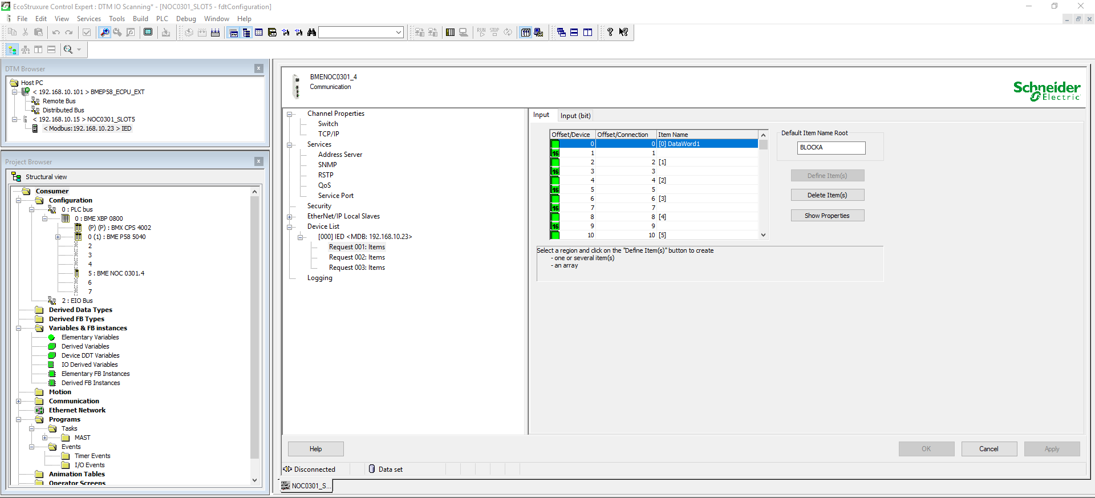
Task: Collapse the 192.168.10.101 BMEP58_ECPU_EXT node
Action: click(x=15, y=92)
